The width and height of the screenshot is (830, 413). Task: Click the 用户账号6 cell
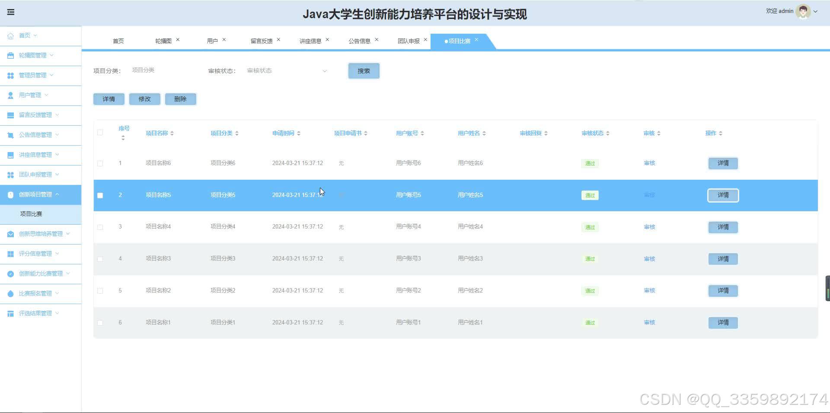point(408,163)
